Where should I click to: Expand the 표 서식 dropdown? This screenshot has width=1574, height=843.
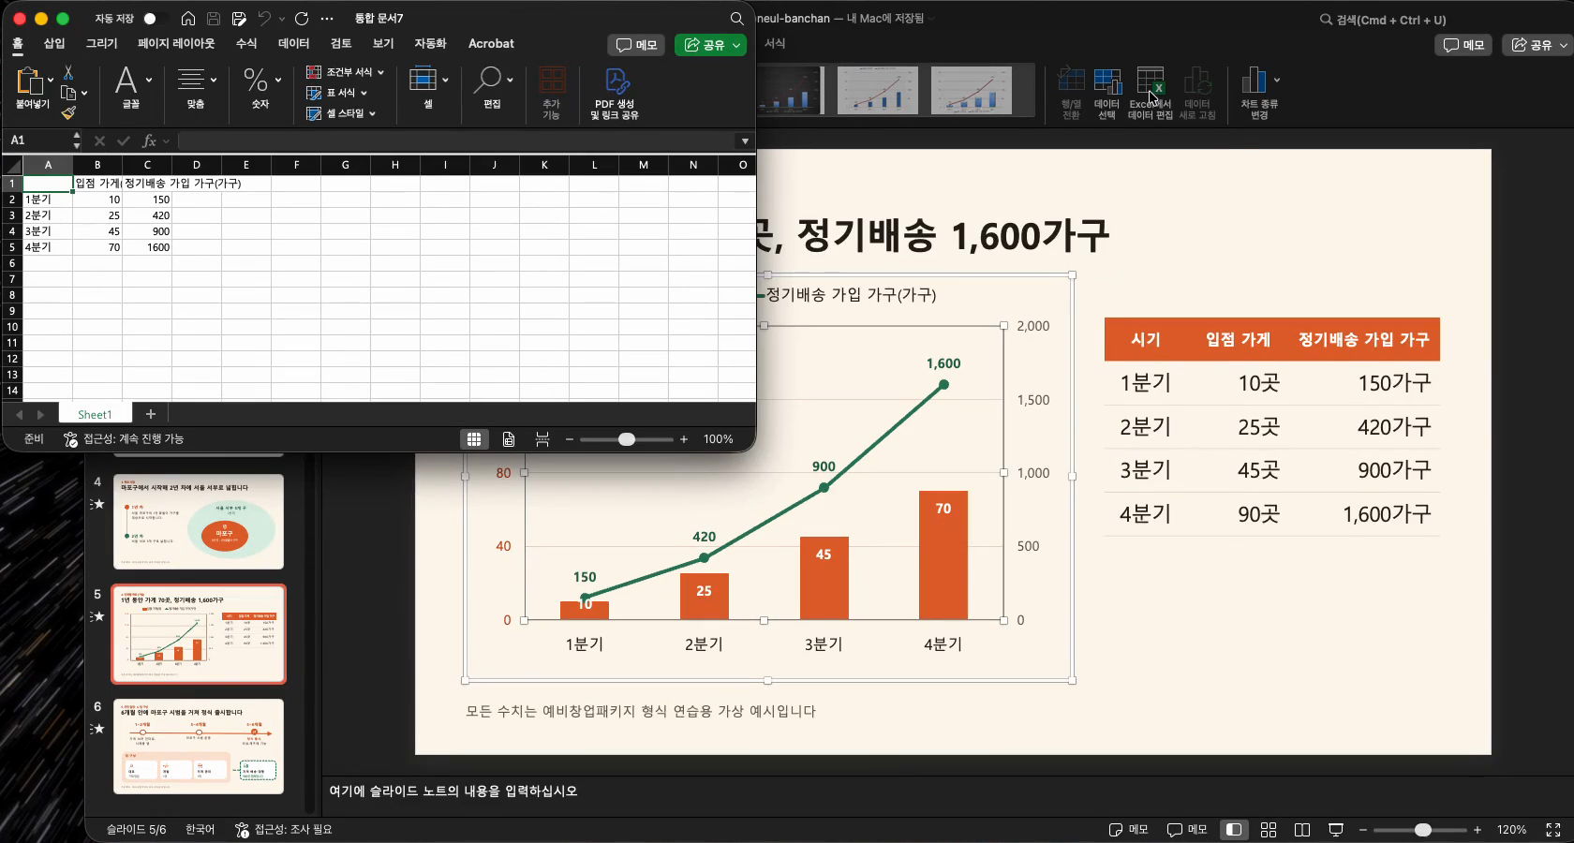(364, 93)
